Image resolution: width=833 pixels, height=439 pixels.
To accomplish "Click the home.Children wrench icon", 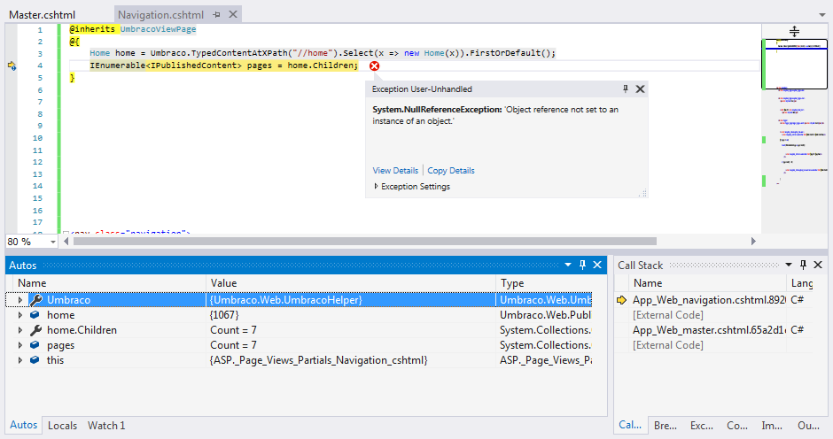I will (35, 330).
